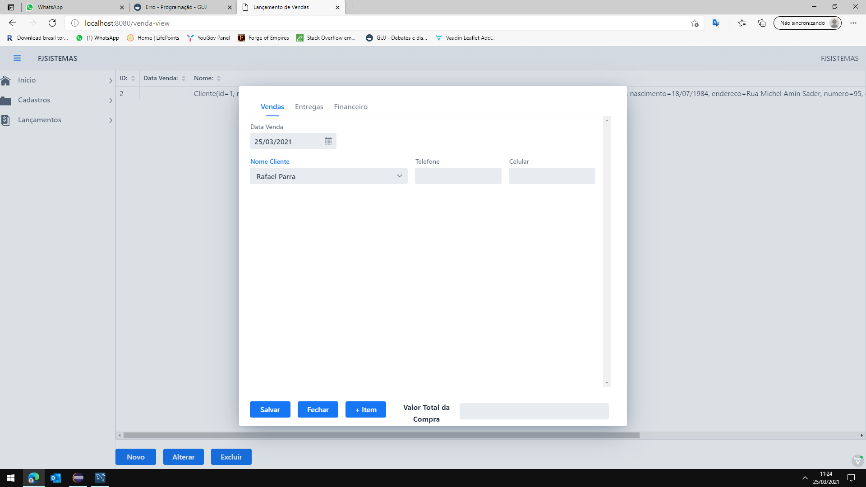866x487 pixels.
Task: Sort grid by ID column
Action: [133, 78]
